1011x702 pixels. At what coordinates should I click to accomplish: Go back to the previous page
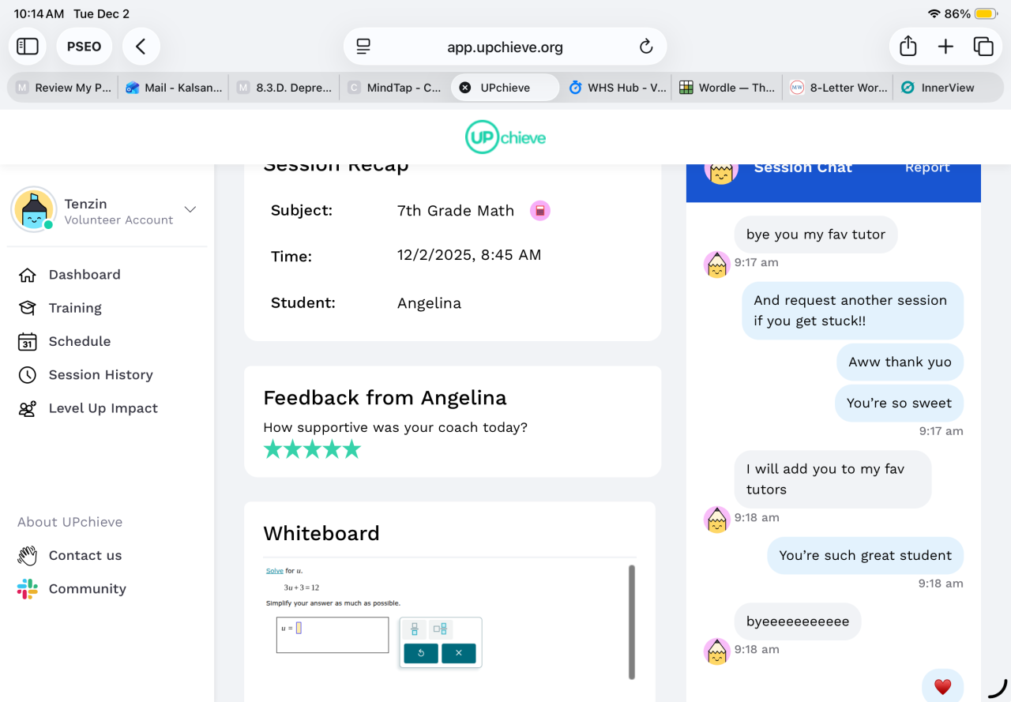pos(141,47)
